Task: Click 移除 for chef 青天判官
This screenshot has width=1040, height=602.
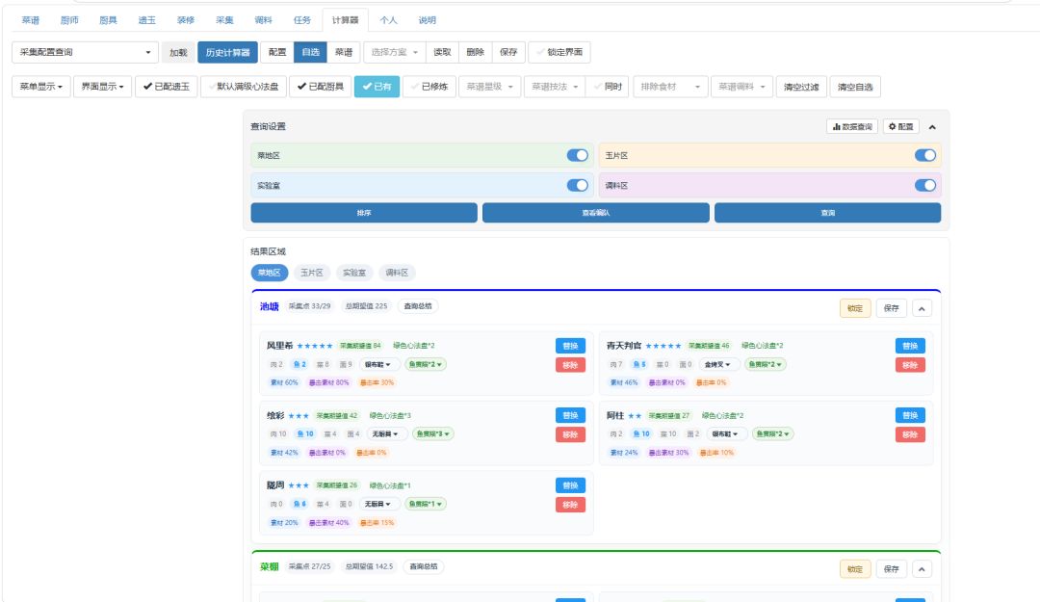Action: pos(910,365)
